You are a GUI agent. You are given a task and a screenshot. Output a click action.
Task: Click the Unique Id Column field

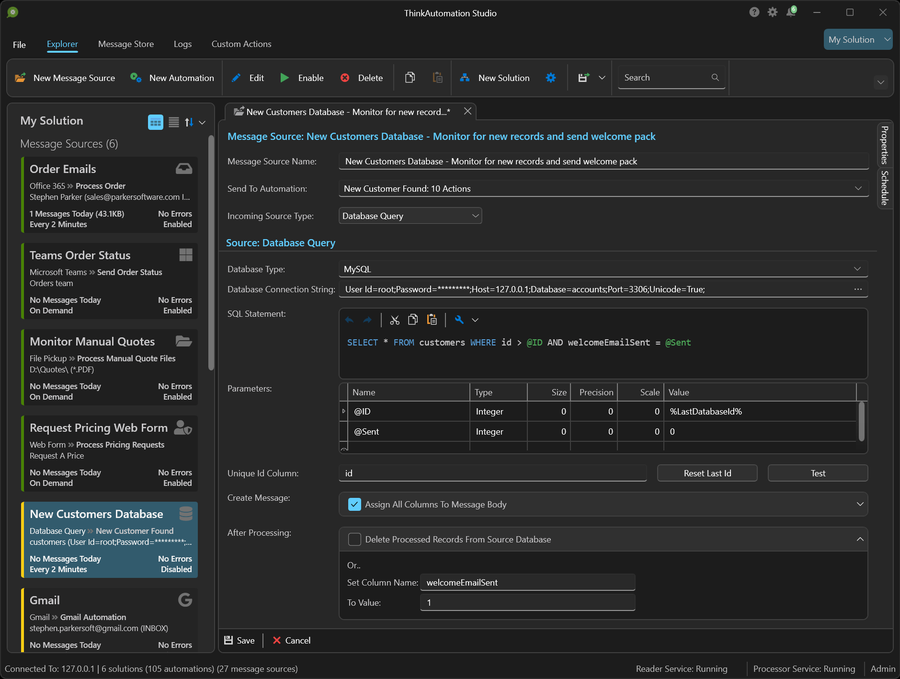coord(493,473)
